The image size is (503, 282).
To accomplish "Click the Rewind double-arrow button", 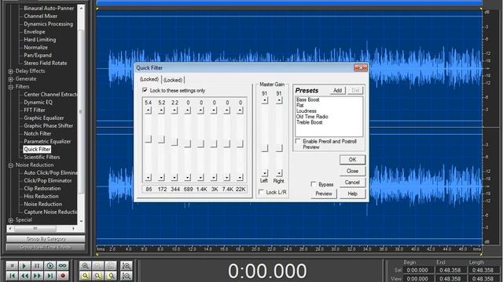I will pyautogui.click(x=24, y=276).
